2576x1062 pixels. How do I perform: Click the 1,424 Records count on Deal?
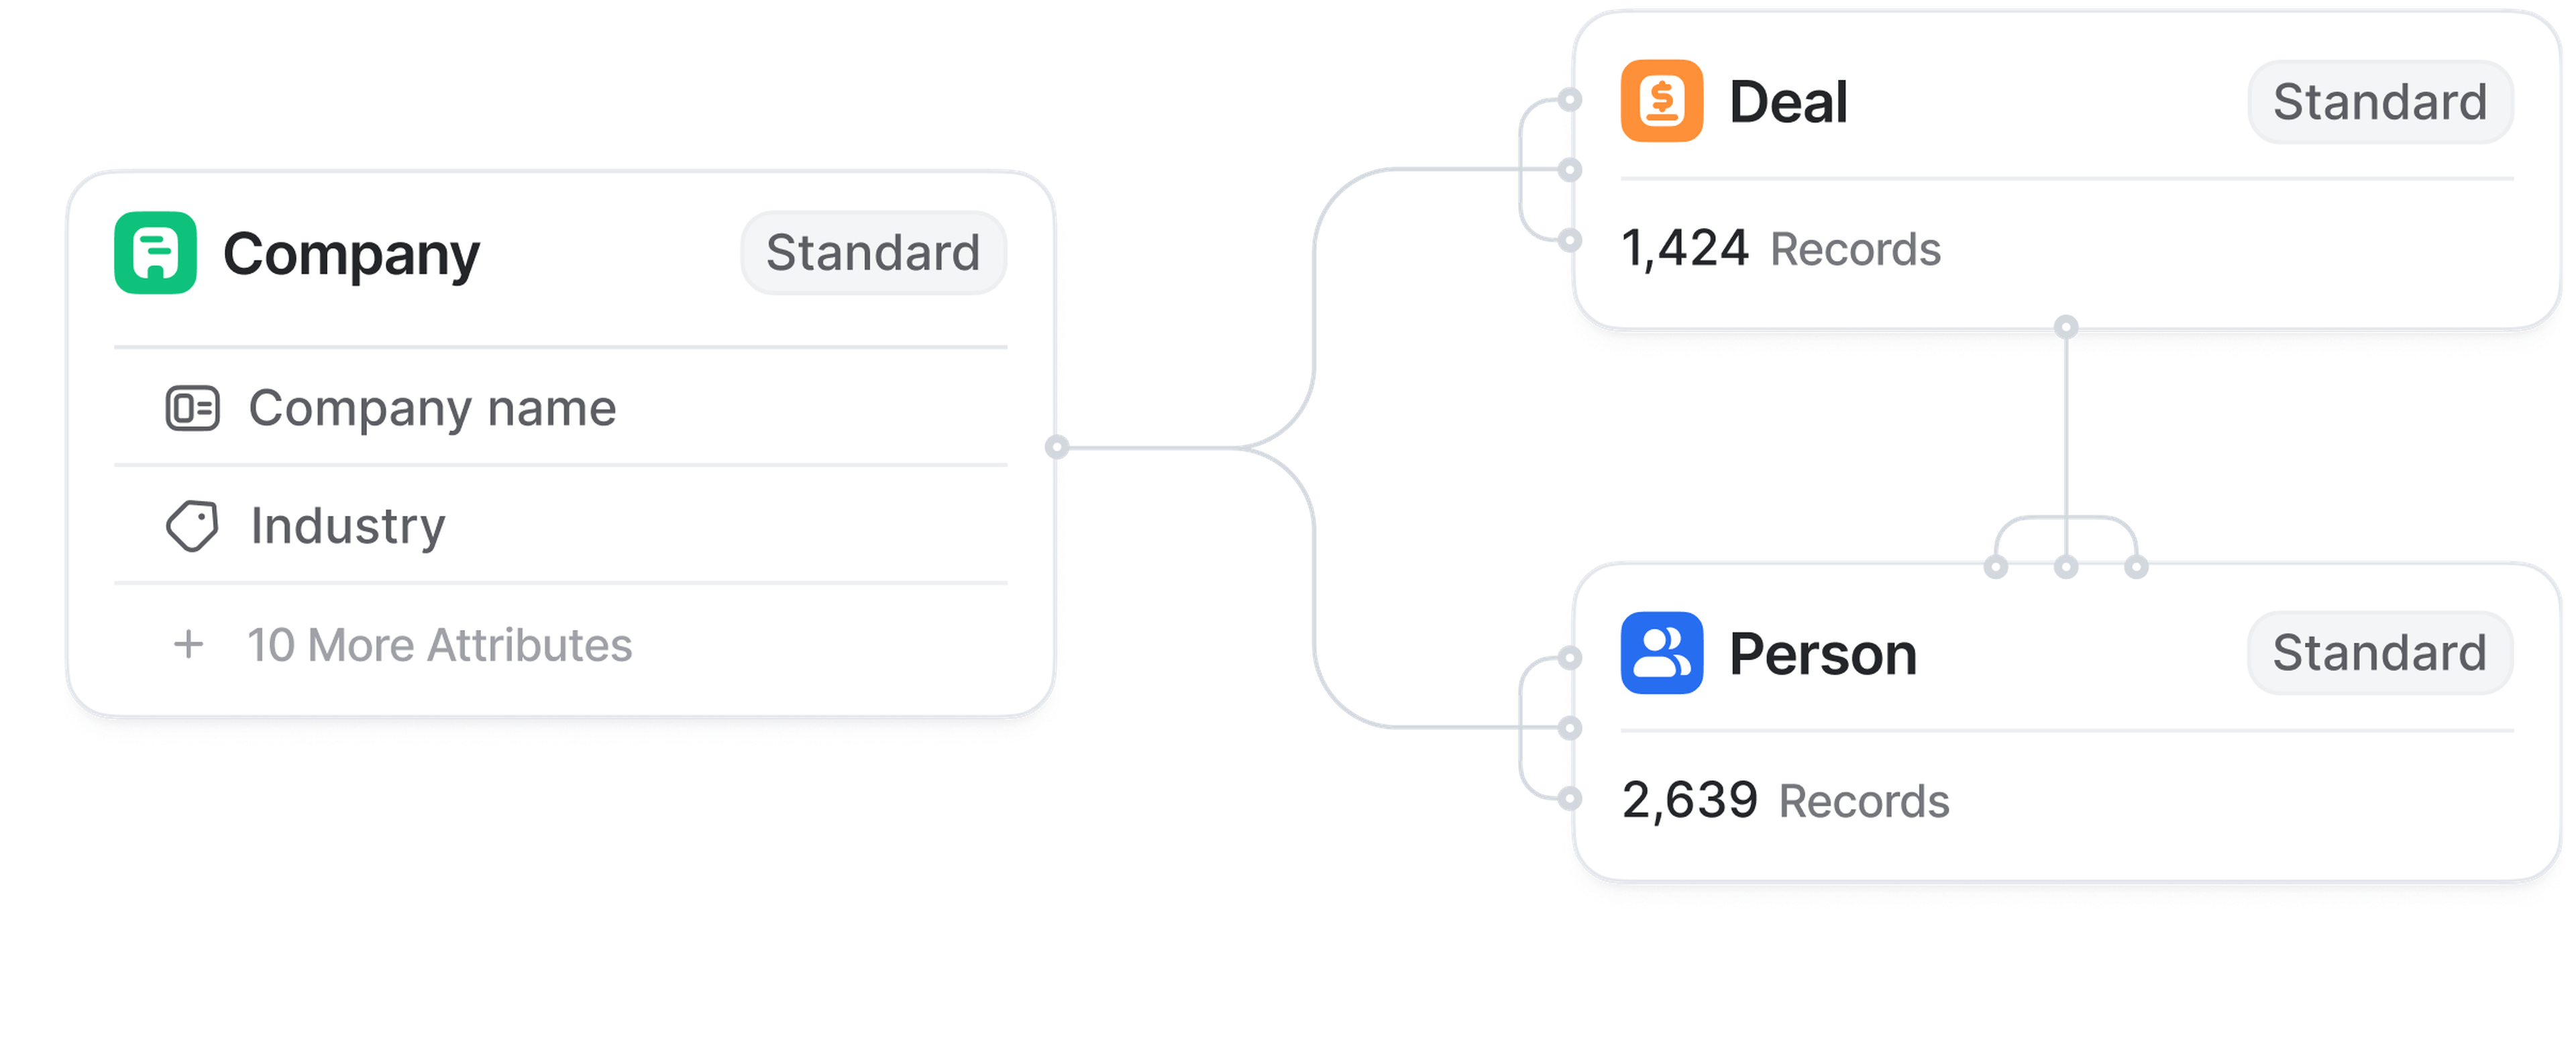pyautogui.click(x=1780, y=249)
